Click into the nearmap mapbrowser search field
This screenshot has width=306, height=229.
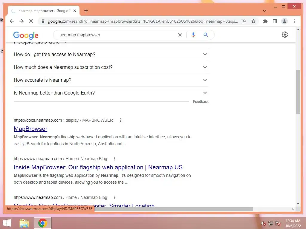[117, 35]
